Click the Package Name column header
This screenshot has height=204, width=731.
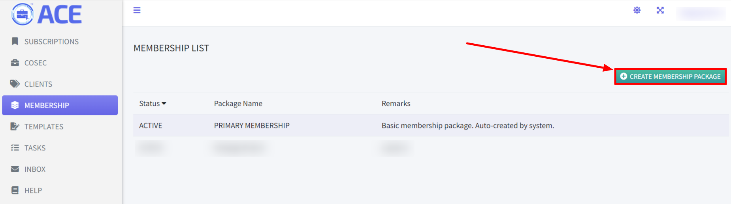coord(238,104)
